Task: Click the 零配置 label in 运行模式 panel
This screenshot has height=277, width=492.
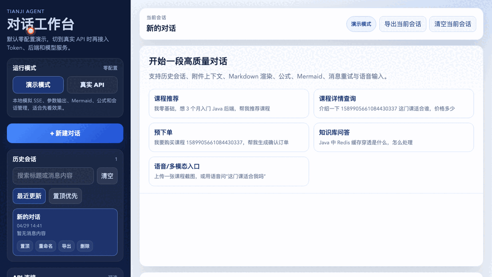Action: coord(110,68)
